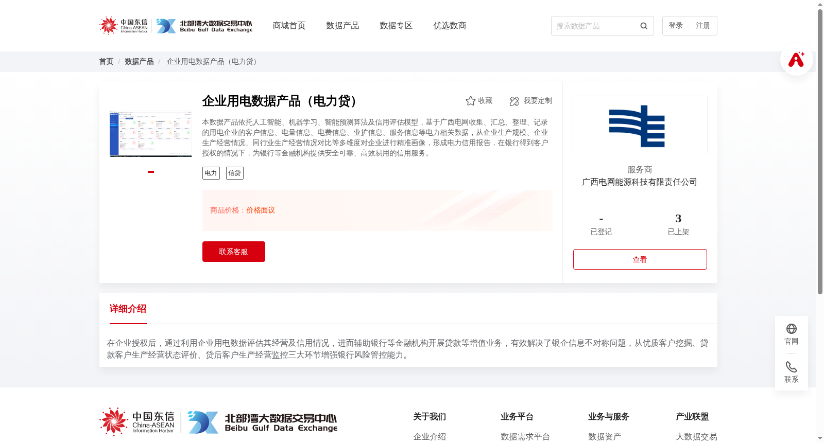Screen dimensions: 824x443
Task: Click the 已登记 label
Action: 601,232
